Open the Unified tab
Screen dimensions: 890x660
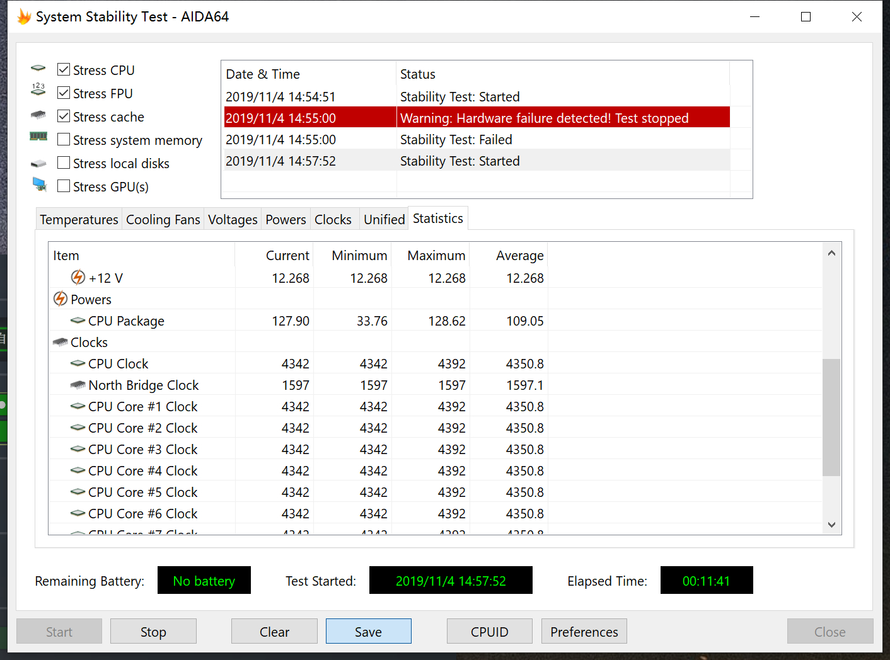point(384,219)
